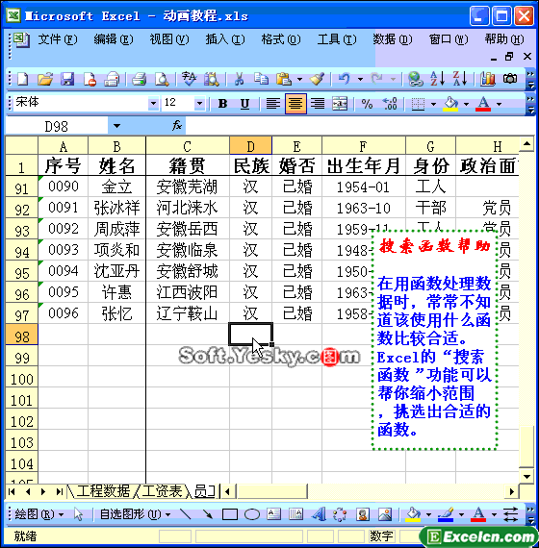Open the AutoShapes 自选图形 menu
This screenshot has width=539, height=548.
pyautogui.click(x=136, y=514)
